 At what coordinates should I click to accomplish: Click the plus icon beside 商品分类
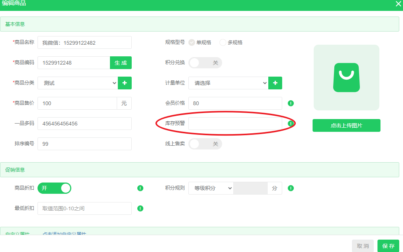pyautogui.click(x=125, y=83)
